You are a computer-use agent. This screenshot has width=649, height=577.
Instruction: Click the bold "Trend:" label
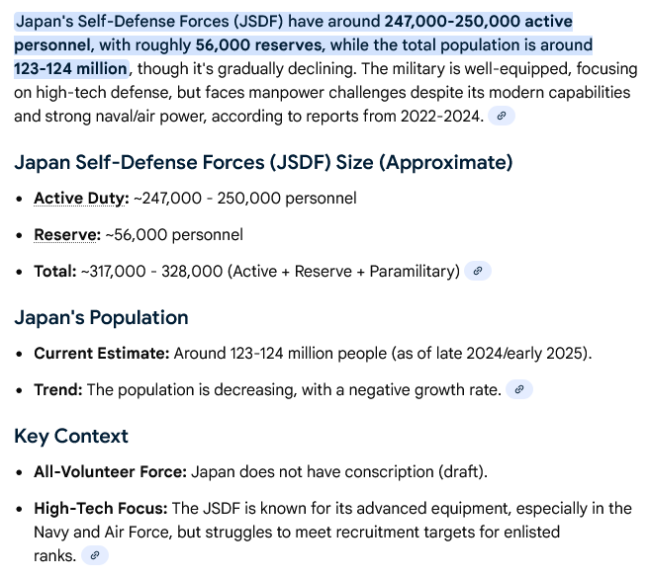(58, 389)
